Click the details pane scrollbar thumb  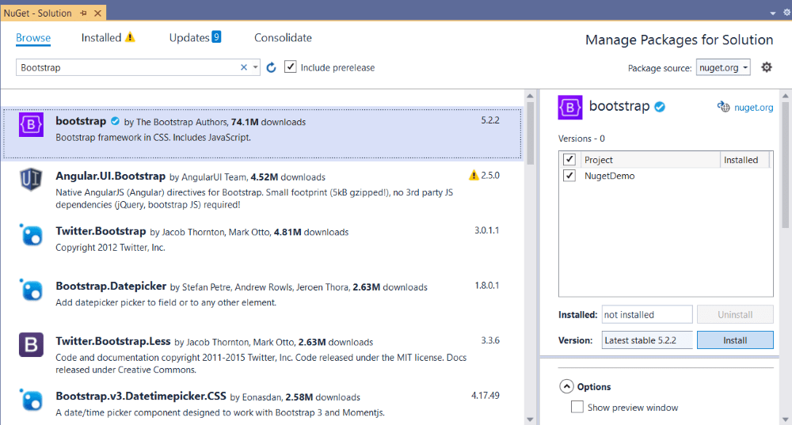(786, 165)
